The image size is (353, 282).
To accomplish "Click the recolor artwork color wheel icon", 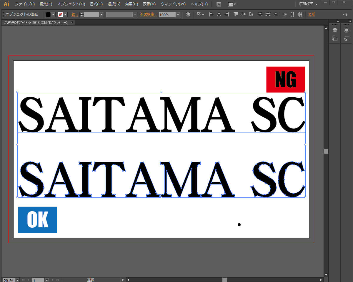I will point(188,14).
